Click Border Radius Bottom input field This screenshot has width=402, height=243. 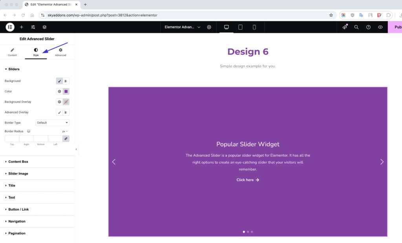(x=41, y=139)
